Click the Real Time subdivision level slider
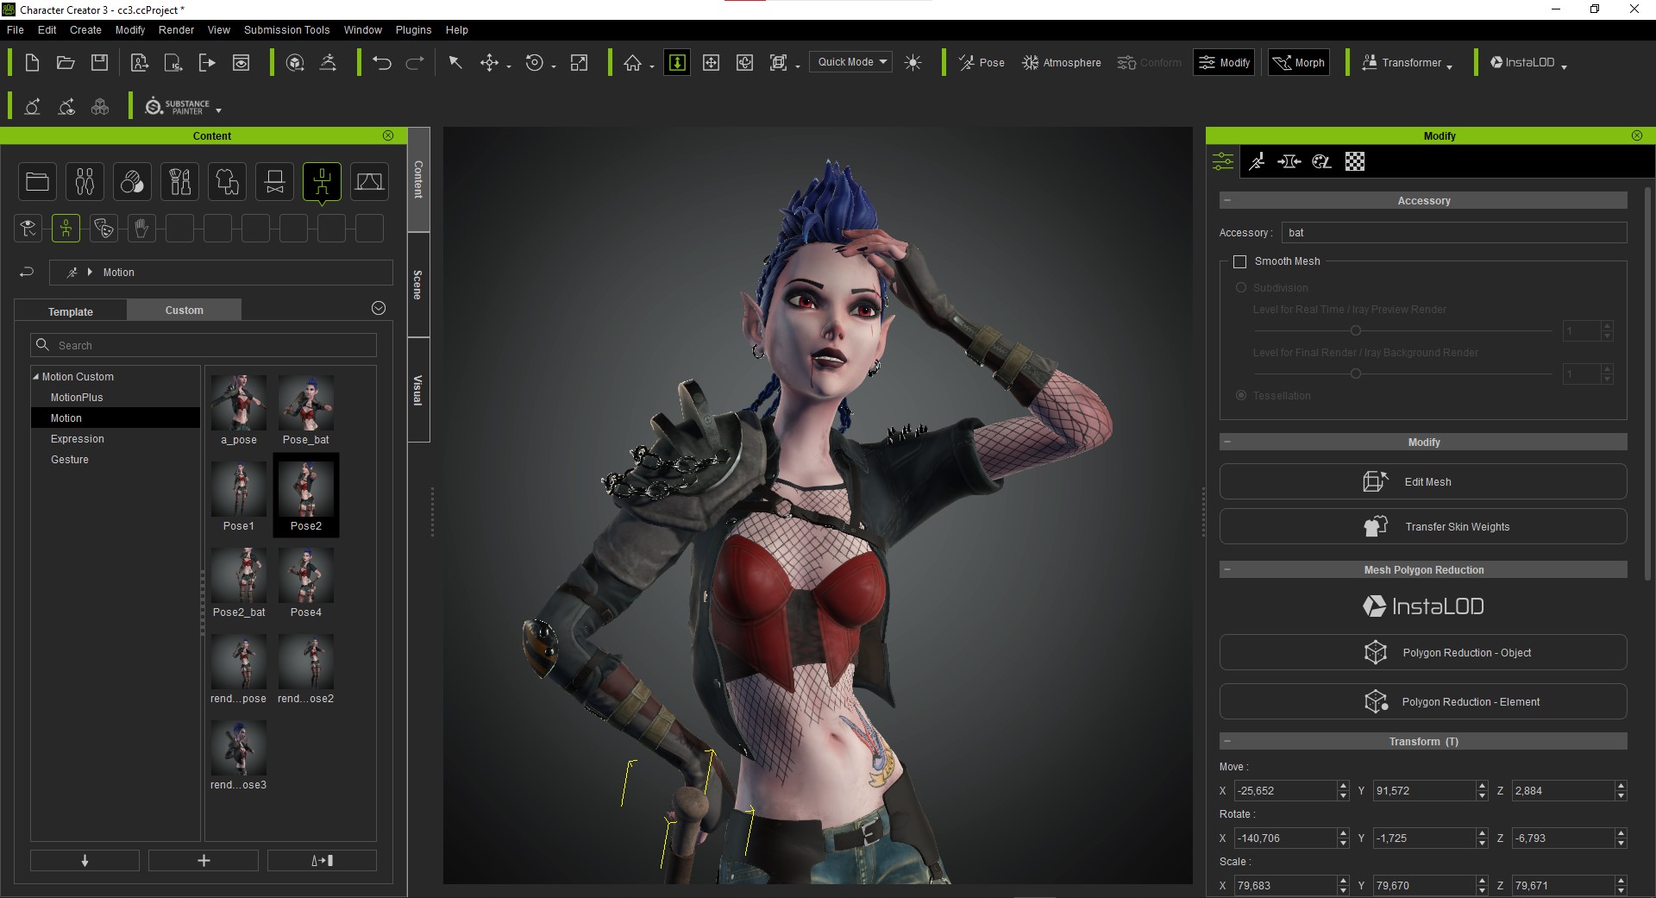1656x898 pixels. [1402, 330]
